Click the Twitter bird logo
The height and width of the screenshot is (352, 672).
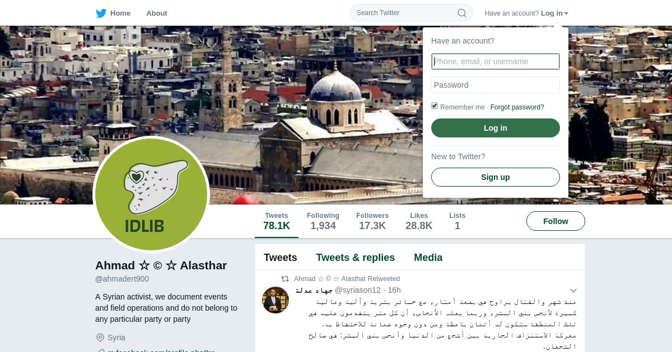pos(101,13)
